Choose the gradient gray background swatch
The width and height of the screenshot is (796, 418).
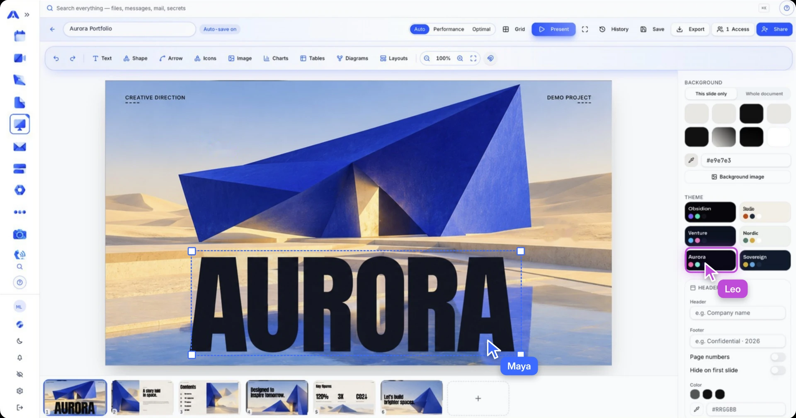tap(723, 137)
